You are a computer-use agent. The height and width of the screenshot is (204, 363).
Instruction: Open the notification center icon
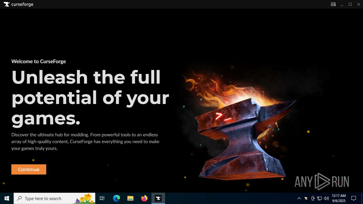[x=354, y=198]
